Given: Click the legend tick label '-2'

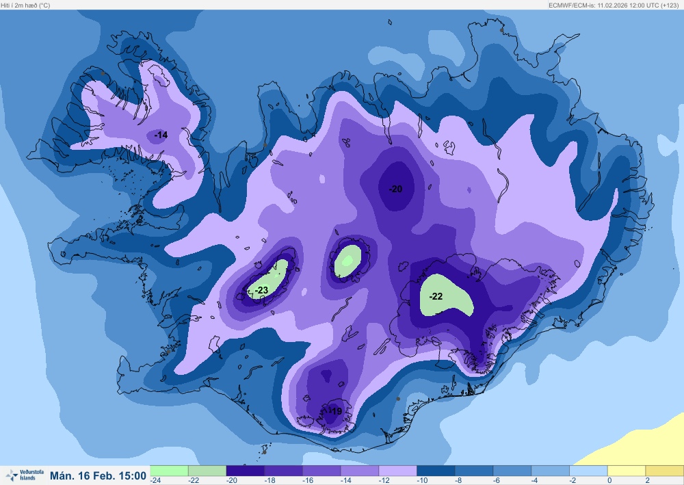Looking at the screenshot, I should (x=573, y=480).
